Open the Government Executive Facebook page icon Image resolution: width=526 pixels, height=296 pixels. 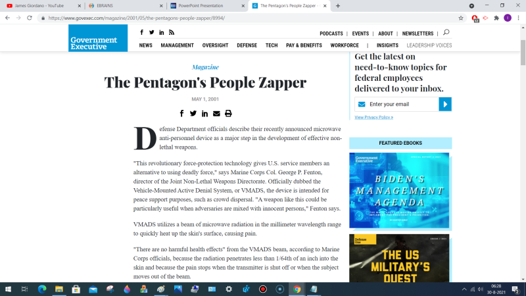click(141, 32)
